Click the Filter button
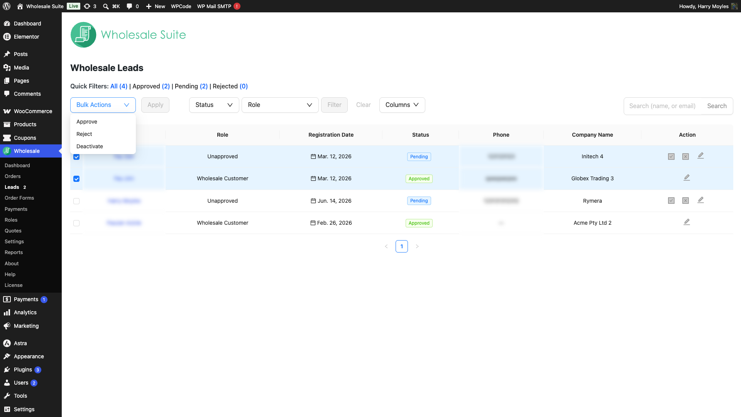This screenshot has height=417, width=741. [334, 105]
